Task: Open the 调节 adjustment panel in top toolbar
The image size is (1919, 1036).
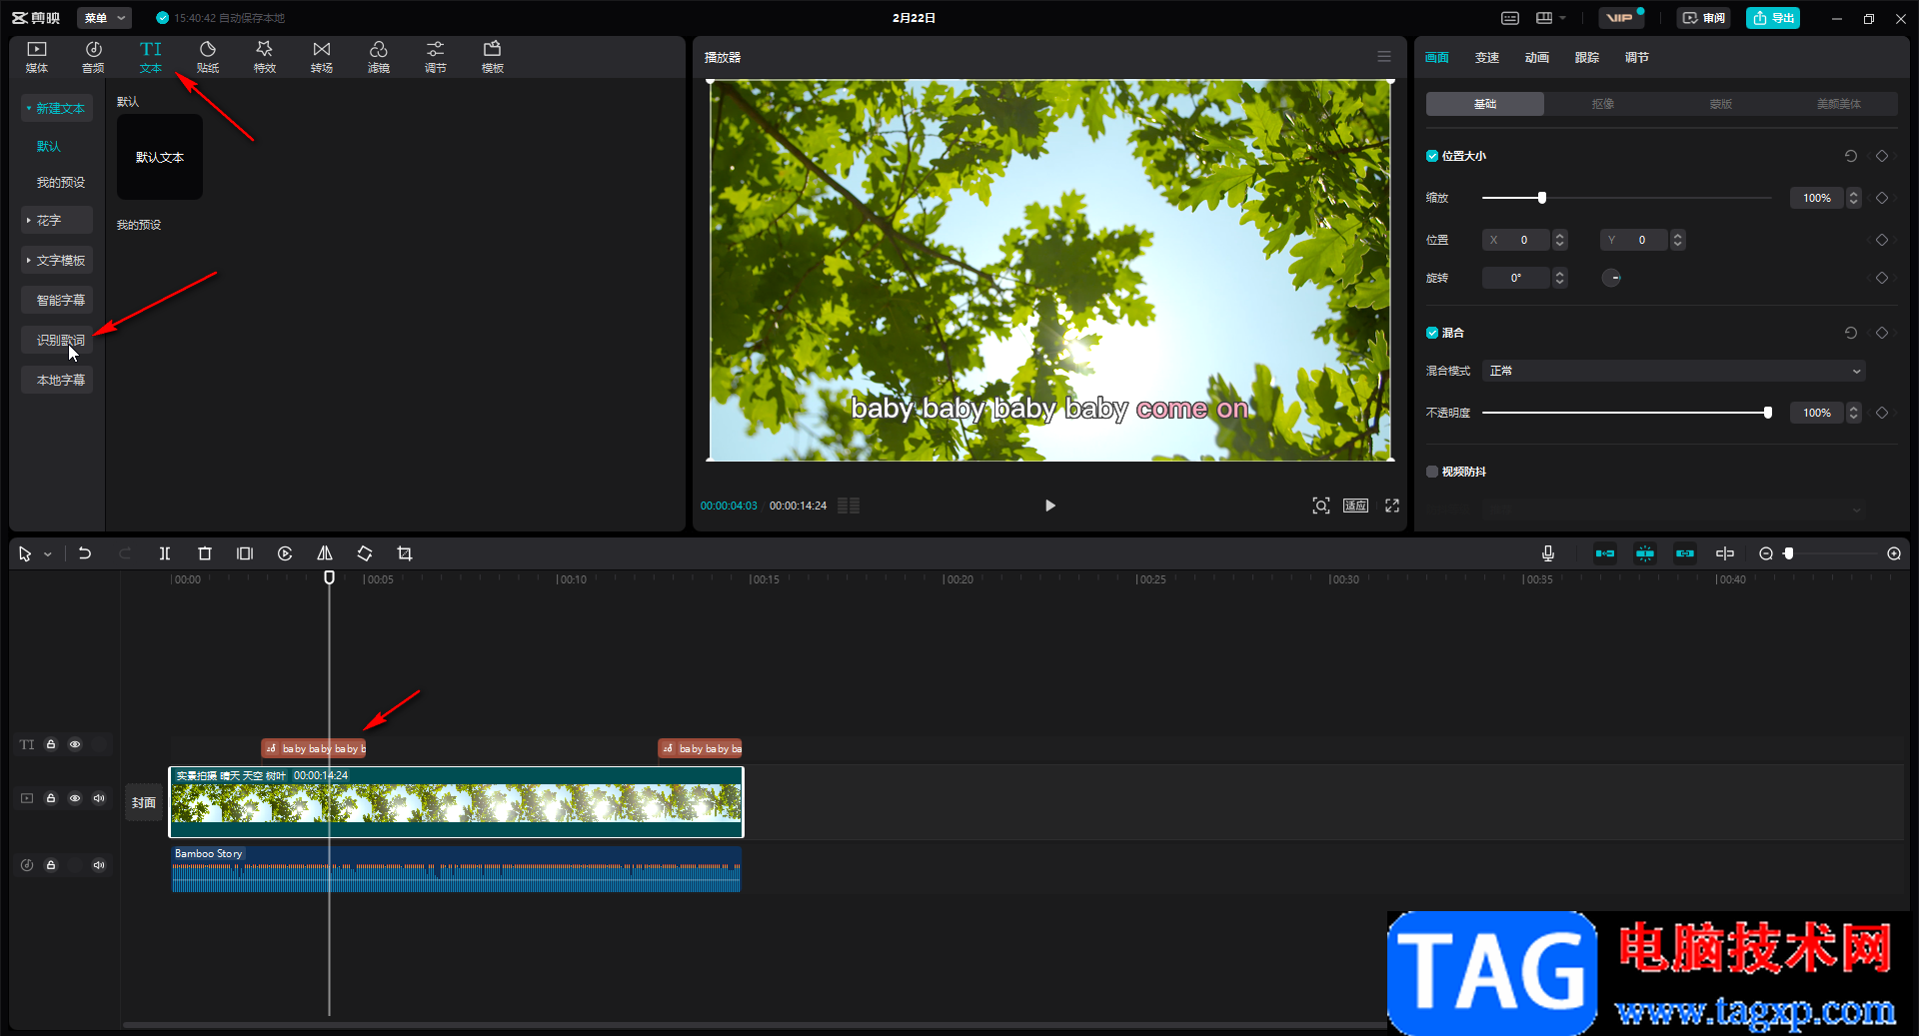Action: pyautogui.click(x=436, y=57)
